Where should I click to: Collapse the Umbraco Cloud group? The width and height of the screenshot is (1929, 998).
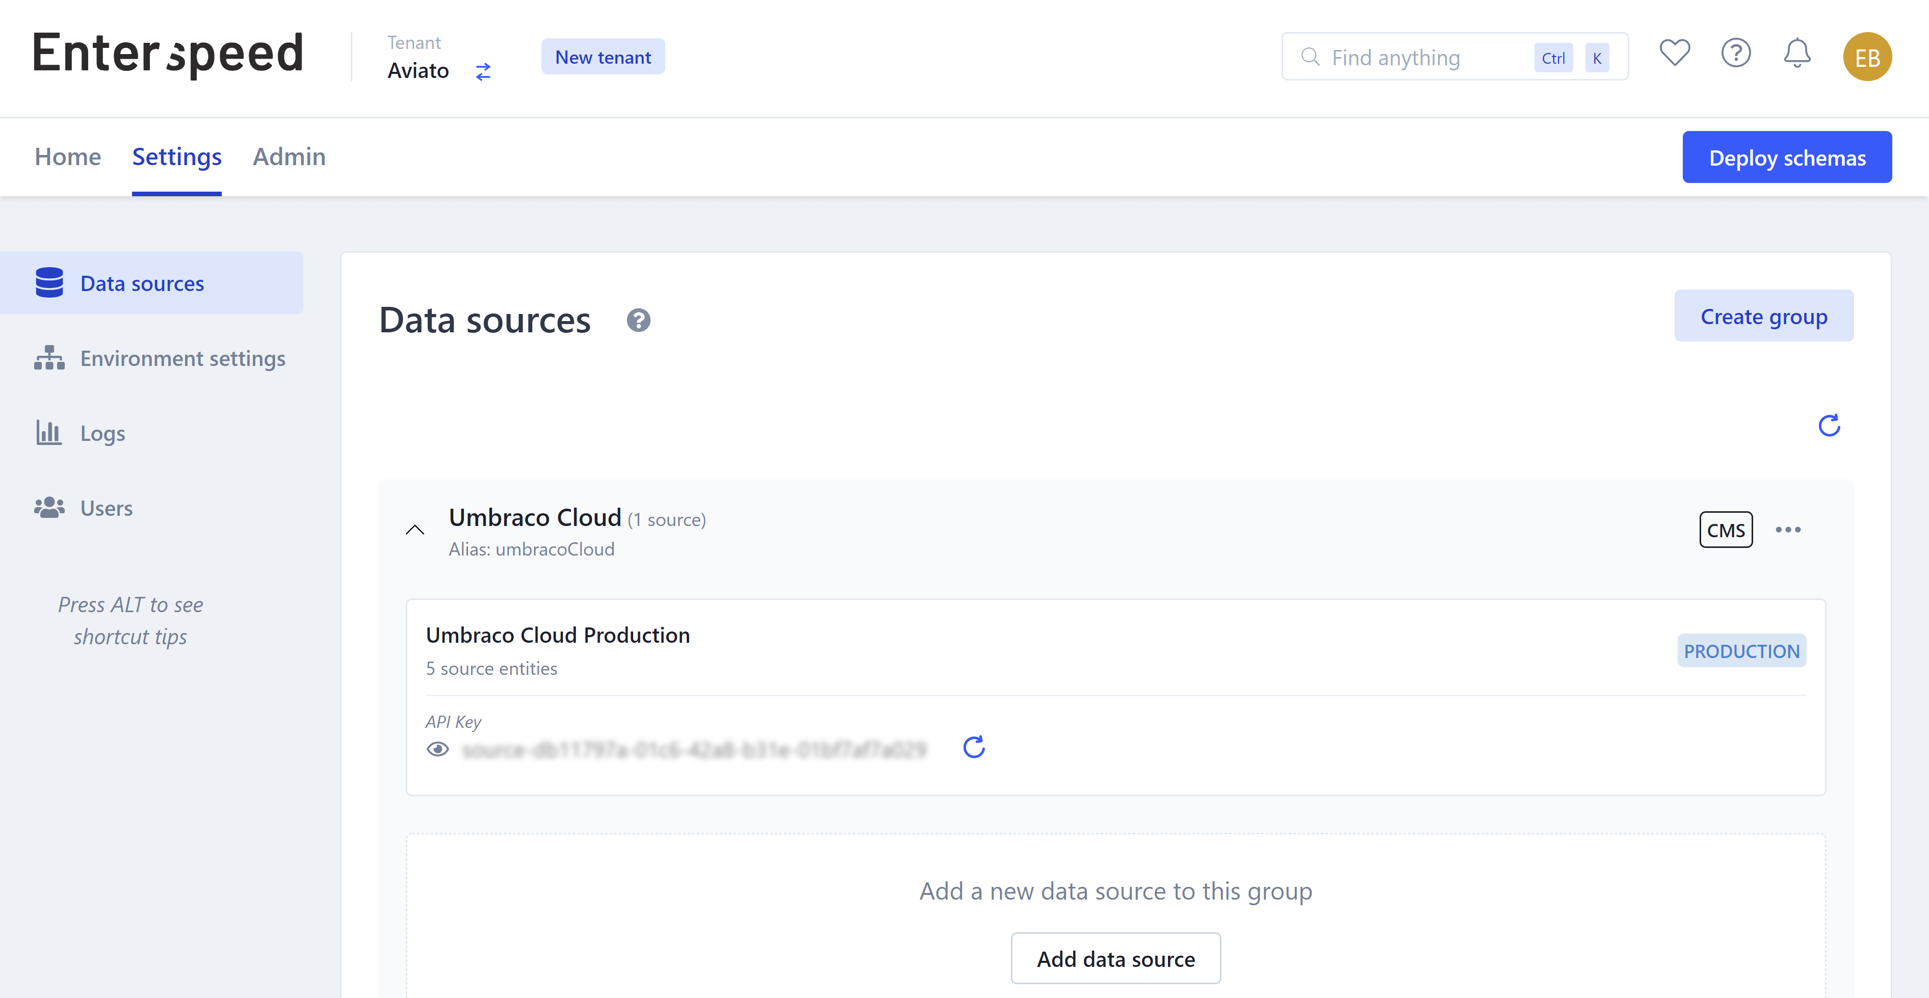point(415,530)
